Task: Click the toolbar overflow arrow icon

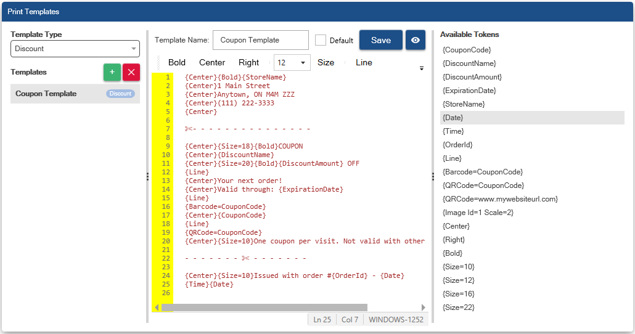Action: point(422,68)
